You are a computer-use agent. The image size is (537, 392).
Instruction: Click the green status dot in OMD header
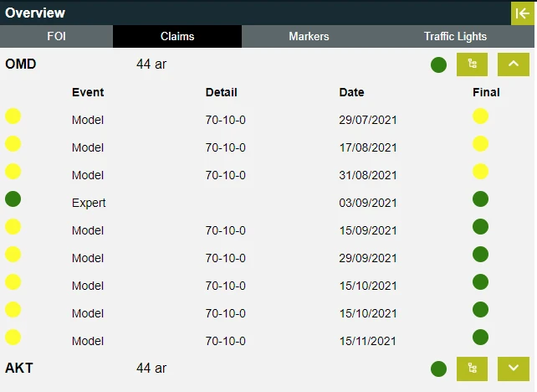[438, 64]
